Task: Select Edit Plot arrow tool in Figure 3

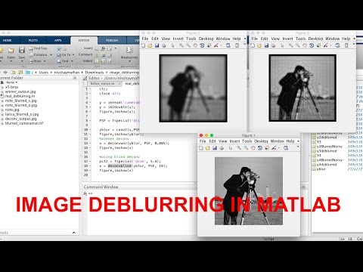Action: click(x=282, y=45)
